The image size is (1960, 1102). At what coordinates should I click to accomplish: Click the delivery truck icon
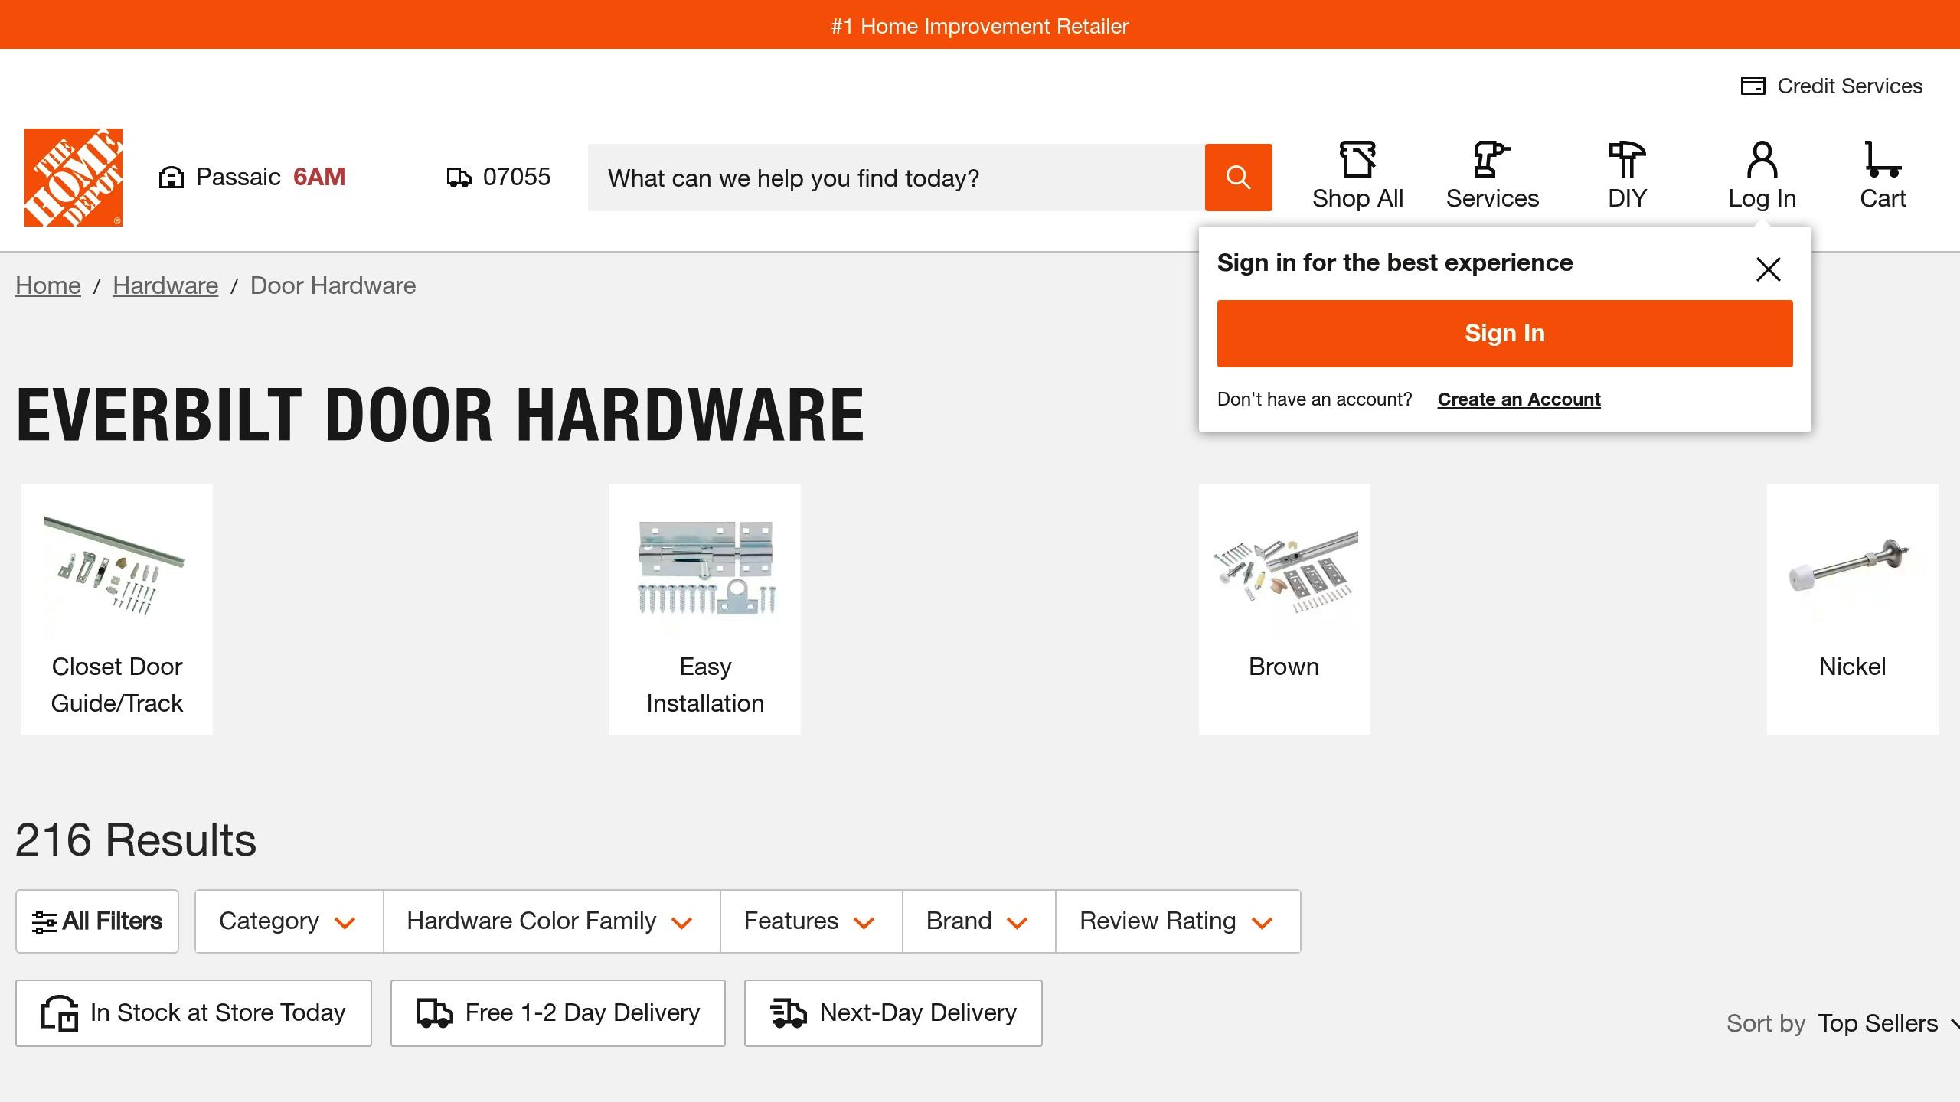coord(458,176)
